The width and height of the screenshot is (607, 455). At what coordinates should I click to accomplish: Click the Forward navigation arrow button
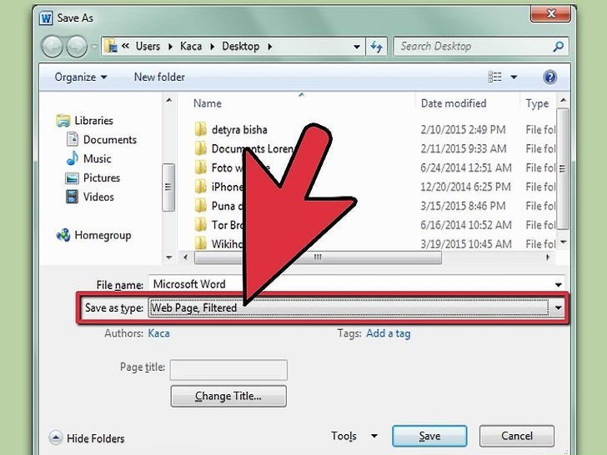click(77, 47)
